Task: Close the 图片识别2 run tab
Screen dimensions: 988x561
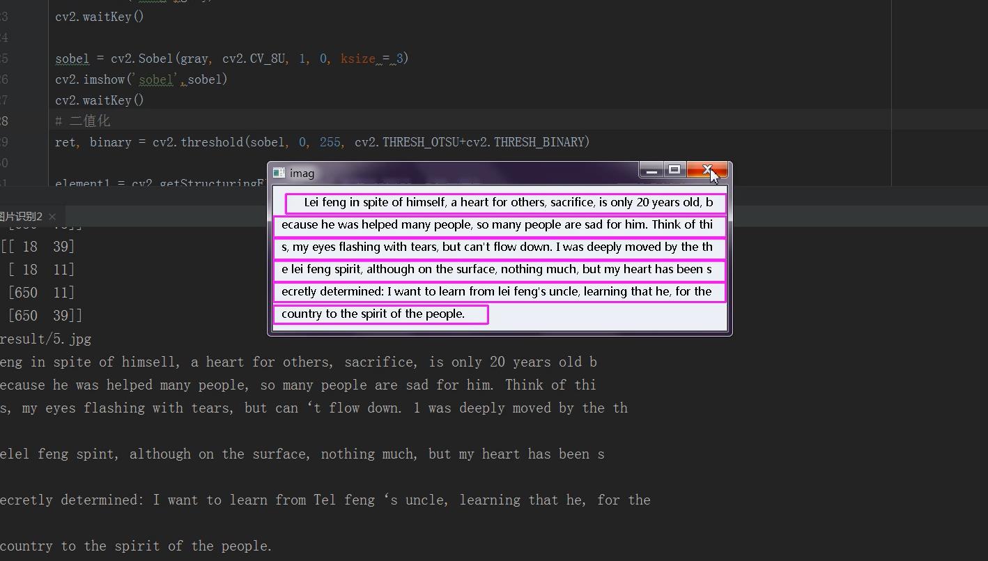Action: tap(52, 217)
